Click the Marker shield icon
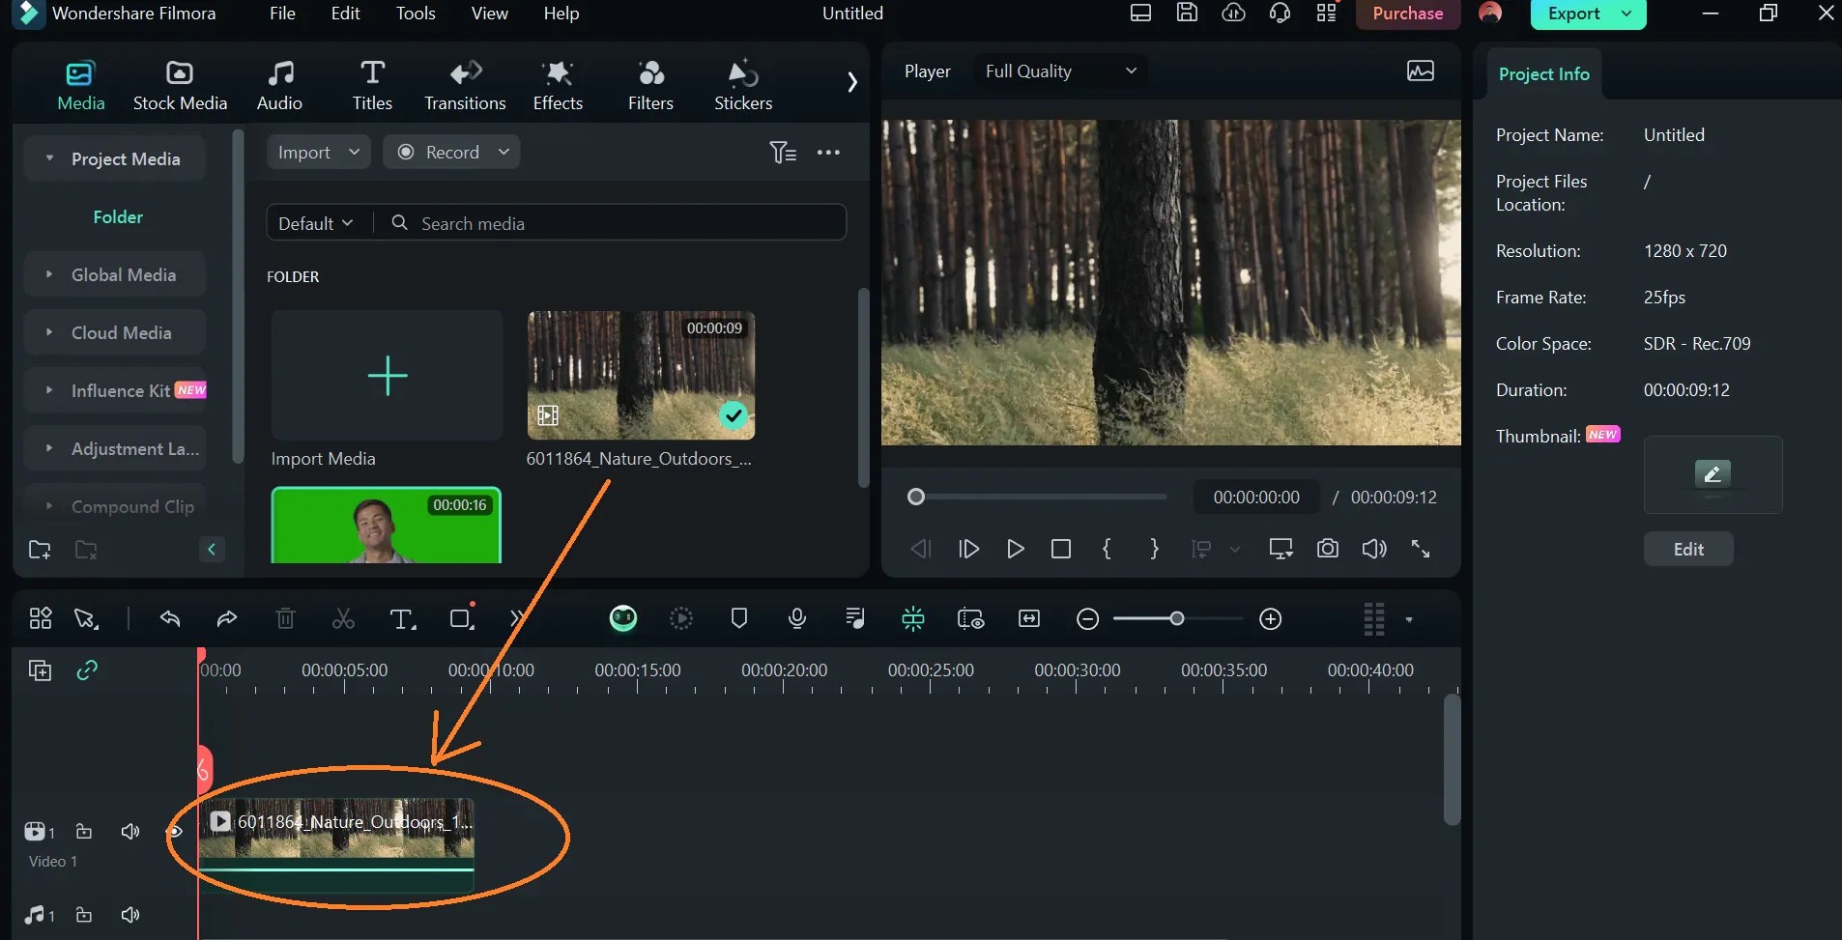 739,618
